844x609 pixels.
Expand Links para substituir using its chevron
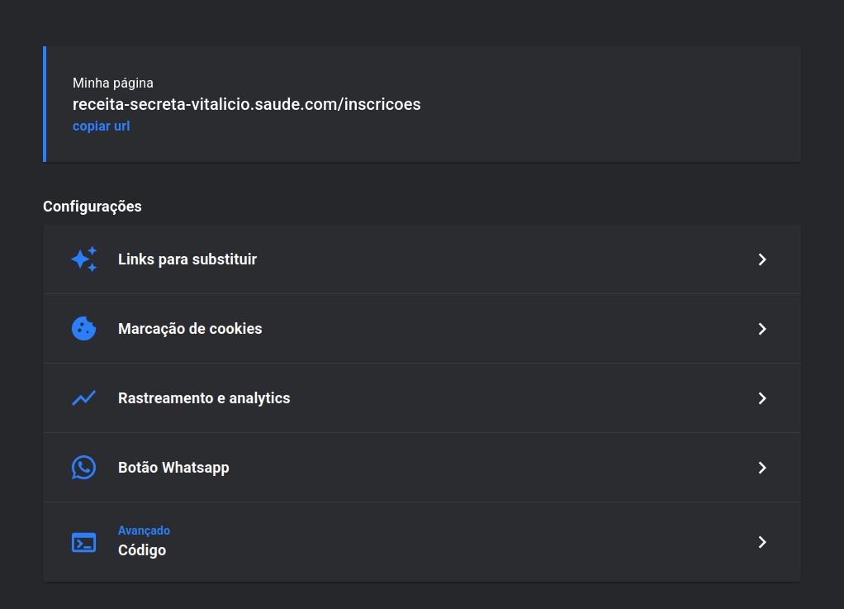[762, 259]
